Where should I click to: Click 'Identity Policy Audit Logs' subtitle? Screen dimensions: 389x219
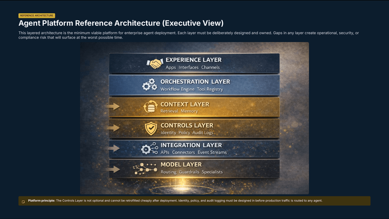tap(187, 133)
